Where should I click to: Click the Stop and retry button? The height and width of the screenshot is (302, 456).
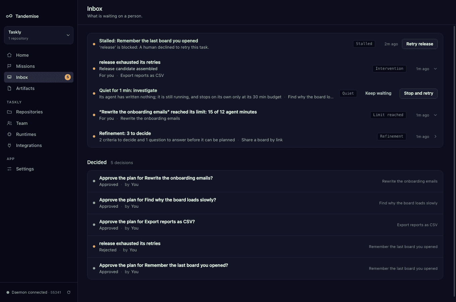[x=418, y=93]
